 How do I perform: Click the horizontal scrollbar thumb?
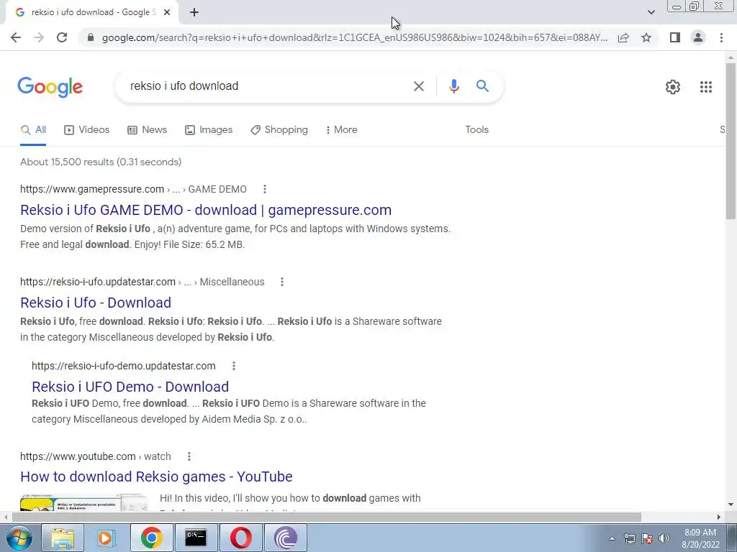[327, 517]
